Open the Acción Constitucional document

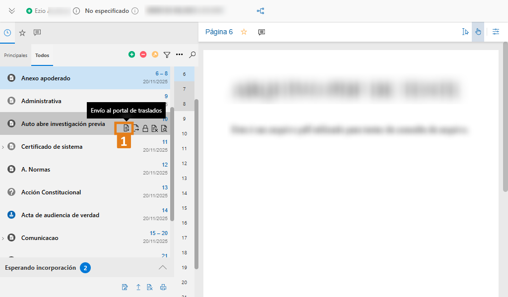click(x=51, y=192)
